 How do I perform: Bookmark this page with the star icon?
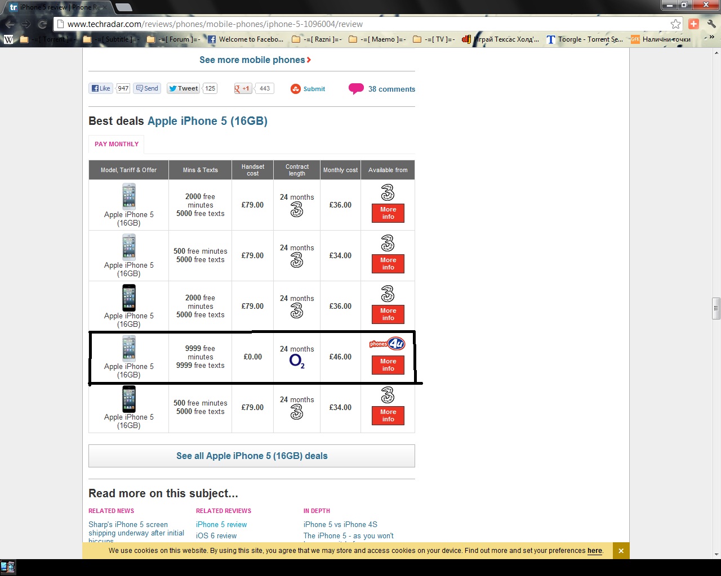coord(675,24)
